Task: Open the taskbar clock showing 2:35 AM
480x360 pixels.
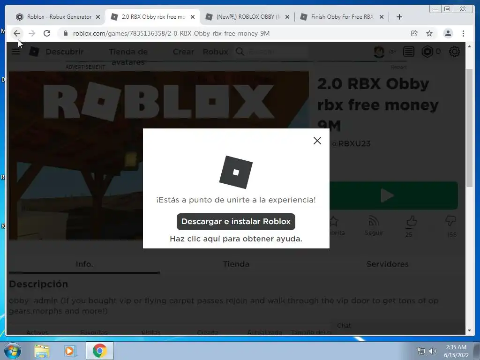Action: pyautogui.click(x=456, y=351)
